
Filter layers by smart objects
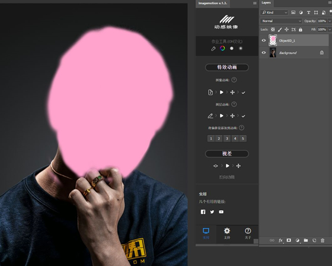pos(324,12)
